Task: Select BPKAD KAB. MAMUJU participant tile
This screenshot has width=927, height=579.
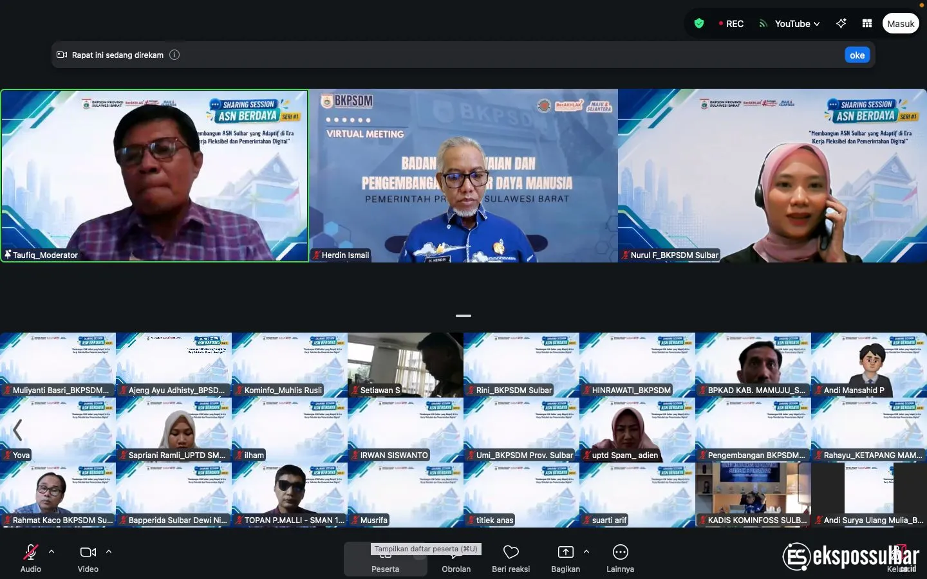Action: [753, 365]
